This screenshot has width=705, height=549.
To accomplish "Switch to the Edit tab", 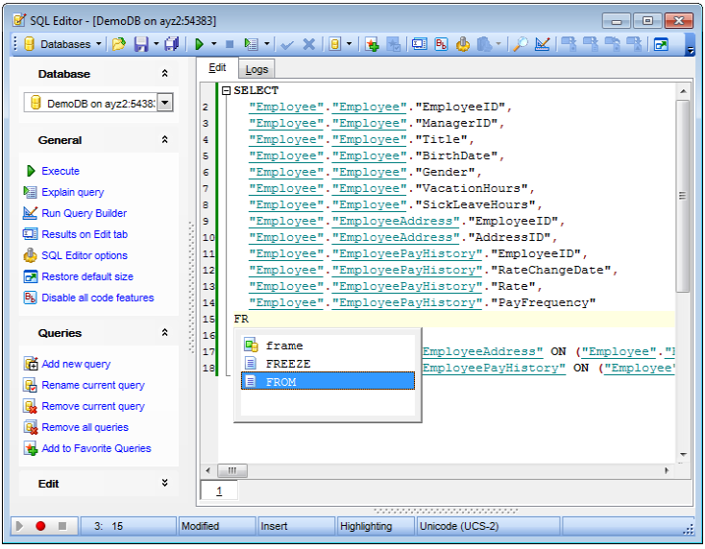I will [217, 68].
